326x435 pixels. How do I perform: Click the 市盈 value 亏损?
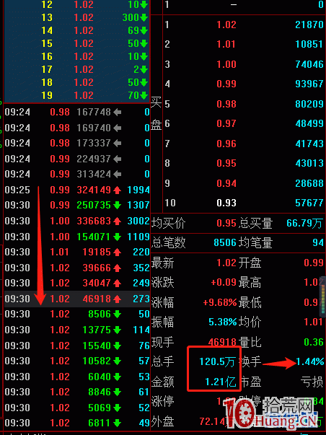pyautogui.click(x=312, y=382)
